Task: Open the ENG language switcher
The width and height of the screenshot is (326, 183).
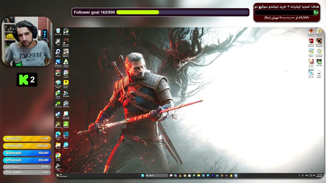Action: 307,175
